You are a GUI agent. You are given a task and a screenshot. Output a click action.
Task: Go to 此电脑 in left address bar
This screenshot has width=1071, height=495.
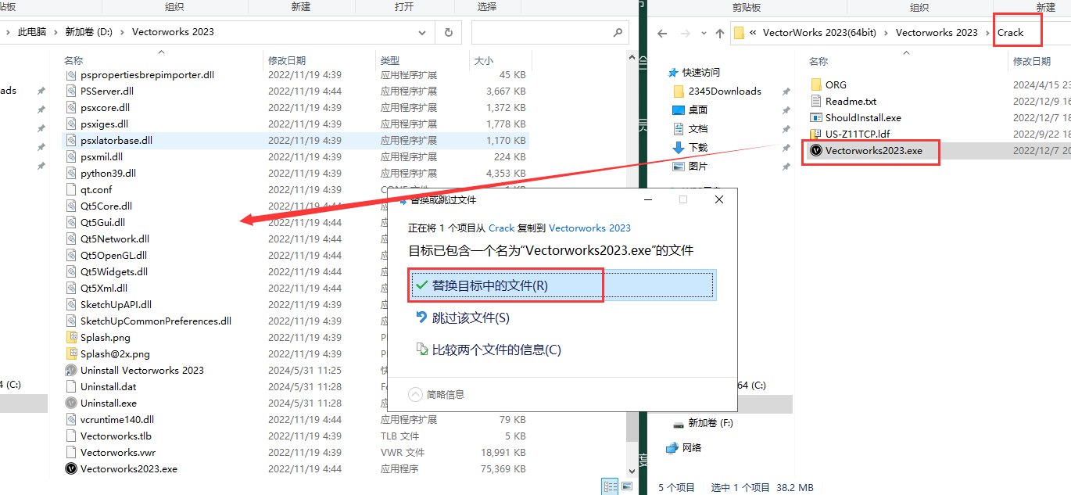point(32,32)
